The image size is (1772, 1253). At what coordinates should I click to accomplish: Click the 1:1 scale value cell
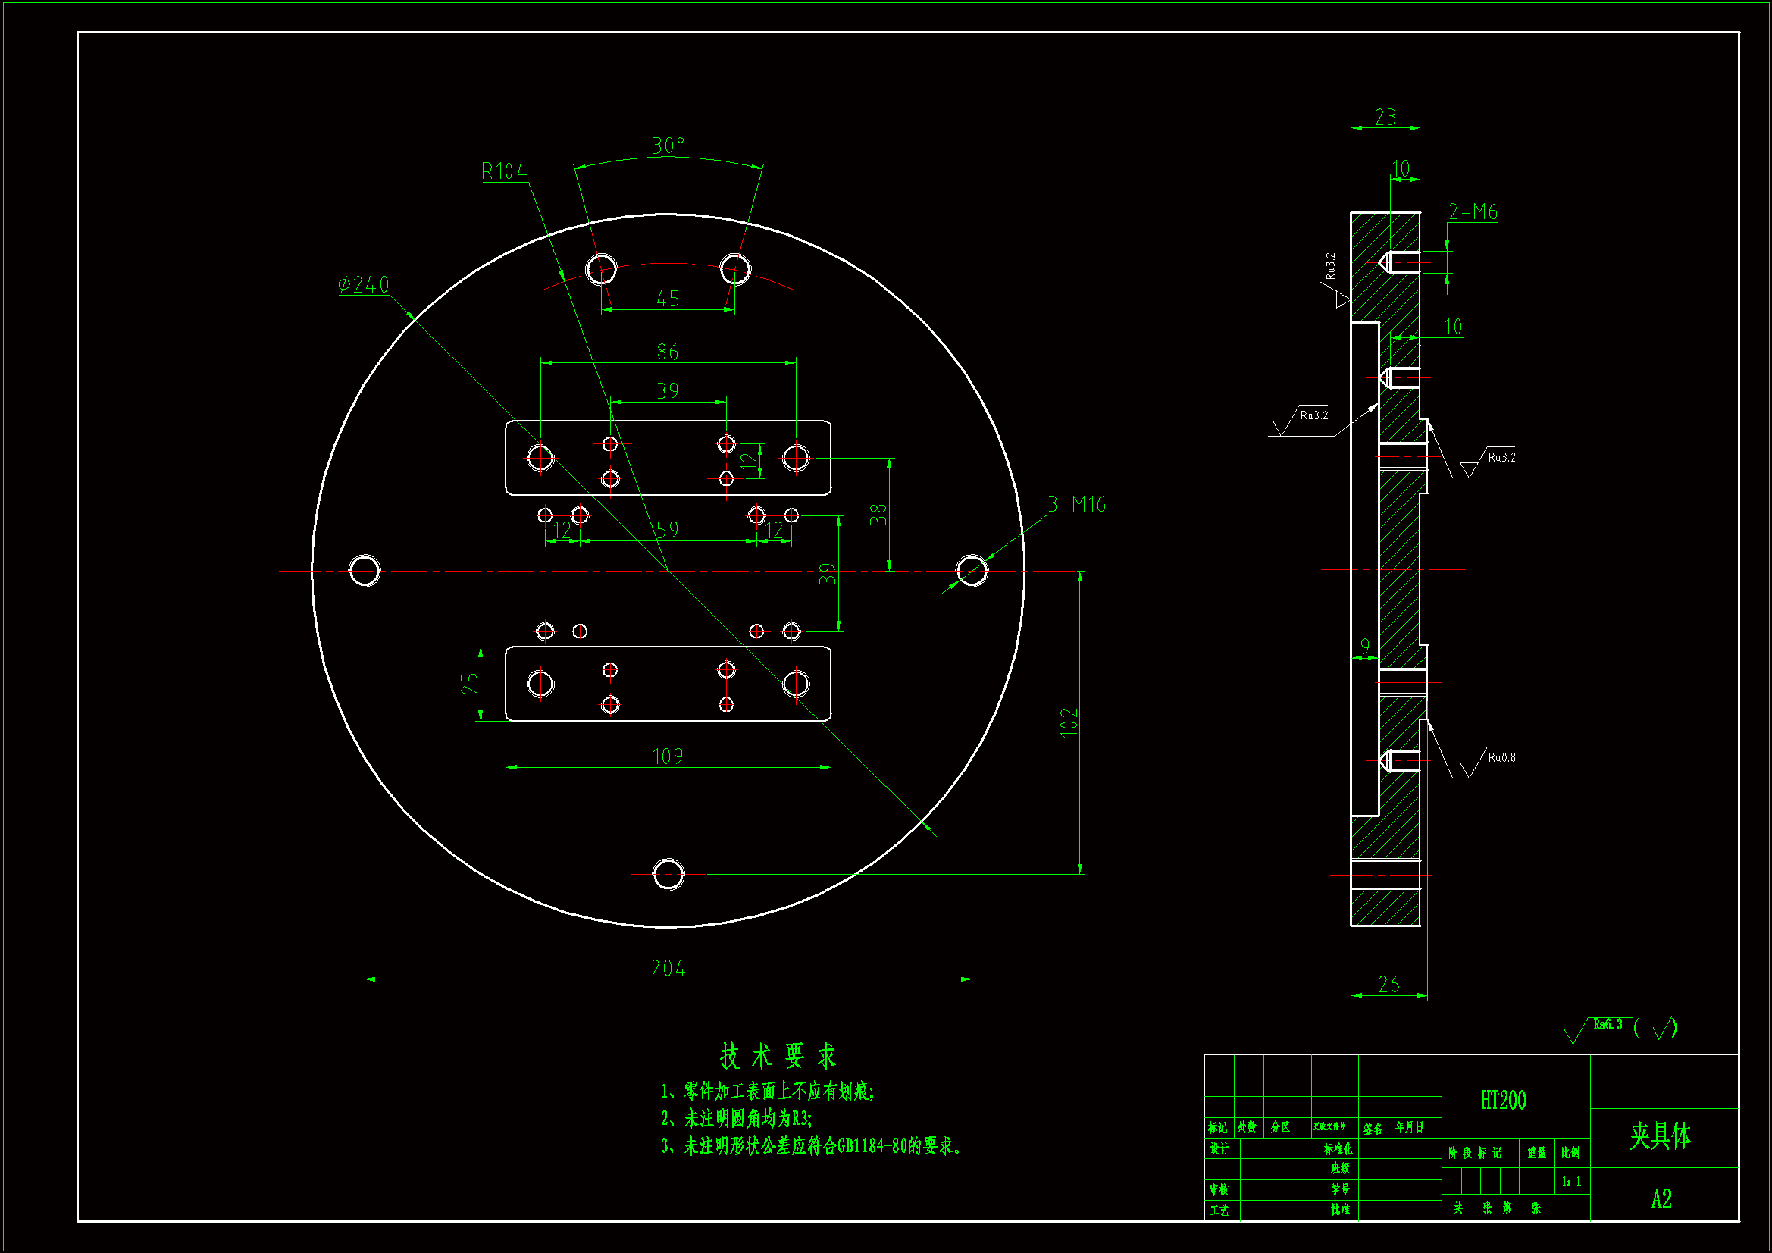(x=1571, y=1181)
